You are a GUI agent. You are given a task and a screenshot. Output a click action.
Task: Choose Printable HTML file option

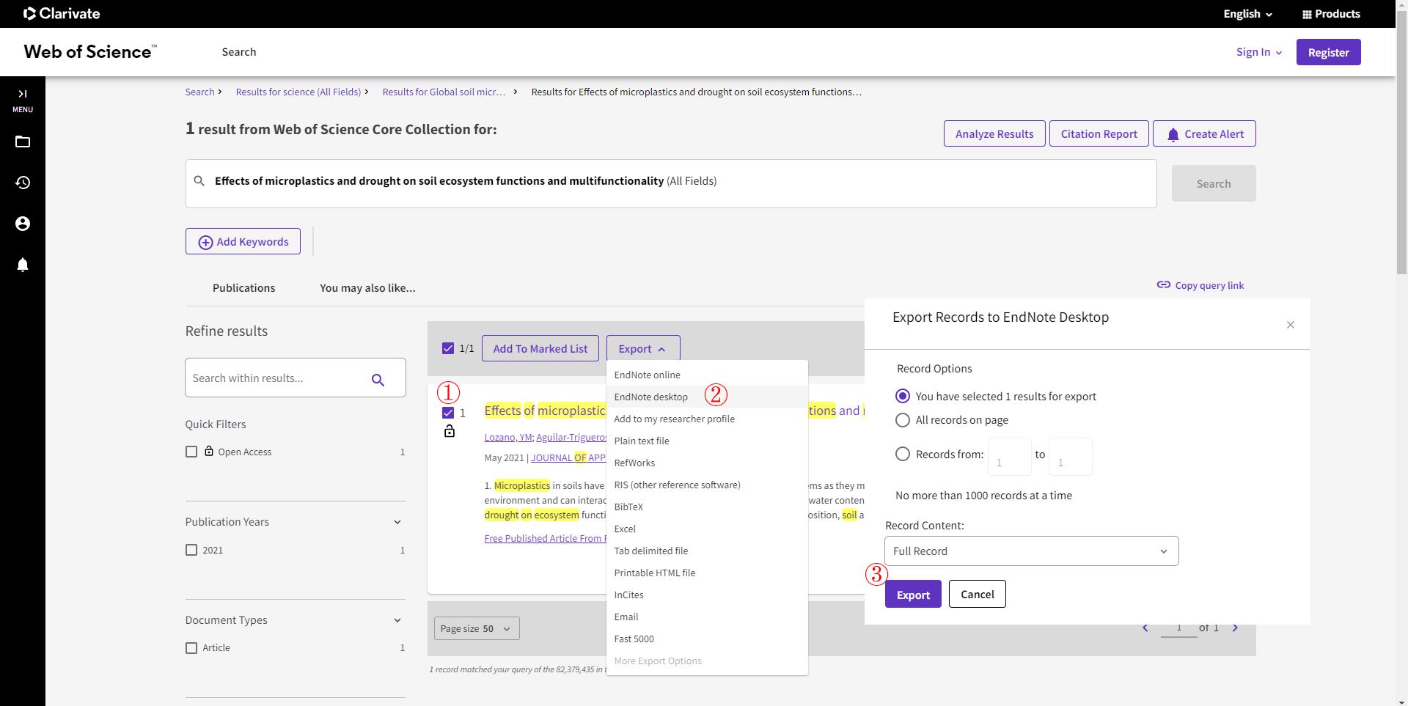(707, 573)
